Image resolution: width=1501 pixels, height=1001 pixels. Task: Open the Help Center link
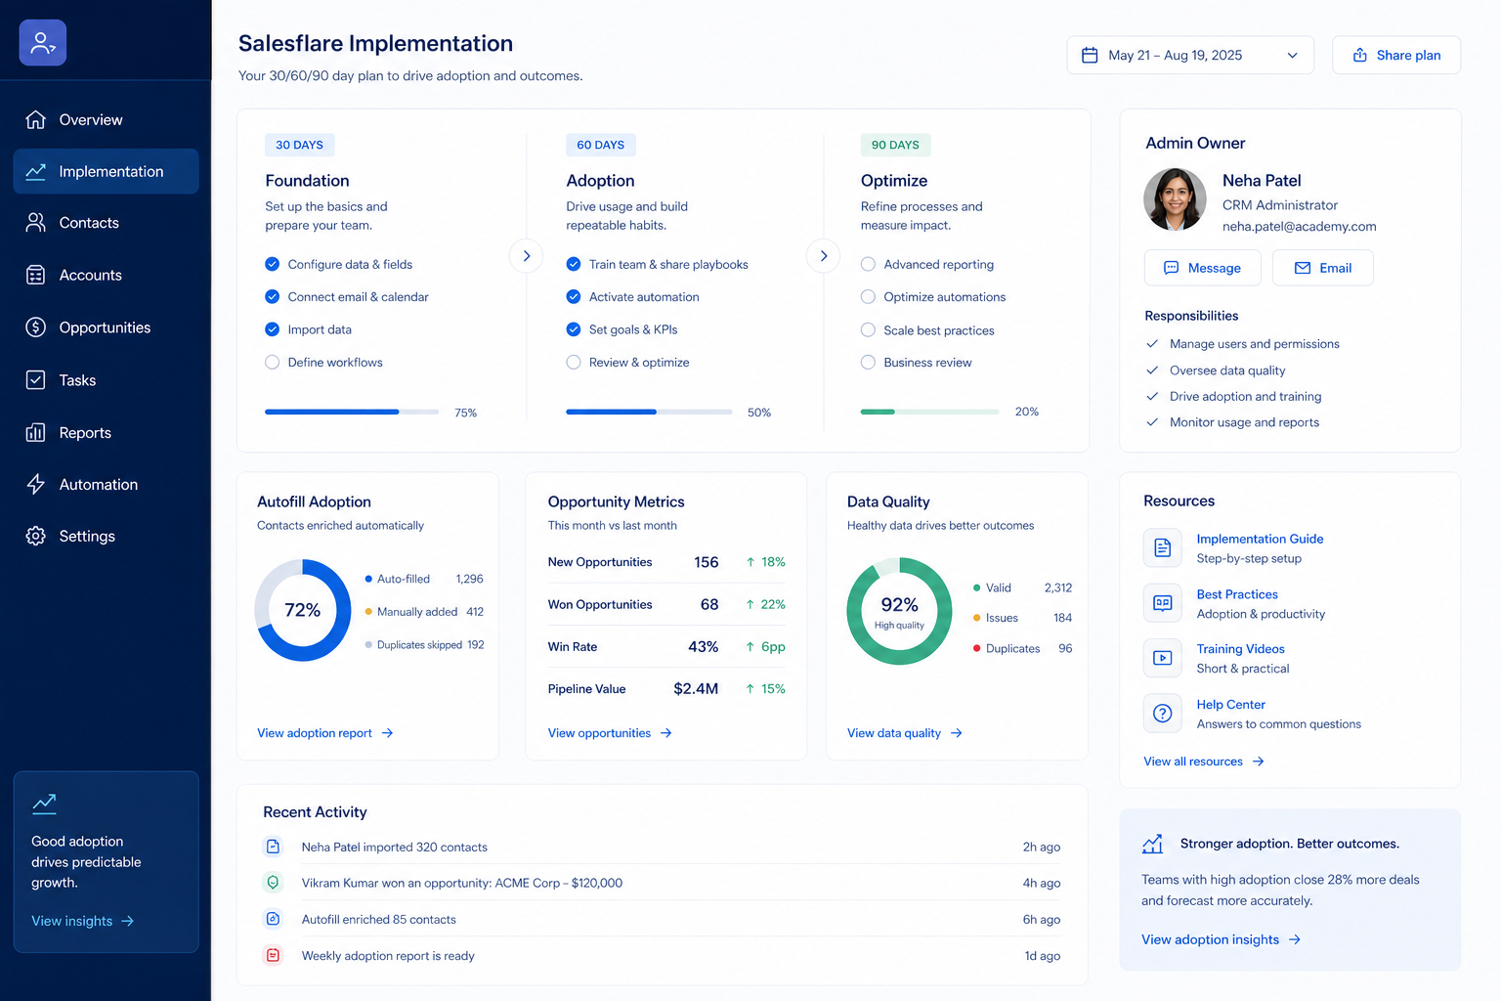pos(1230,705)
